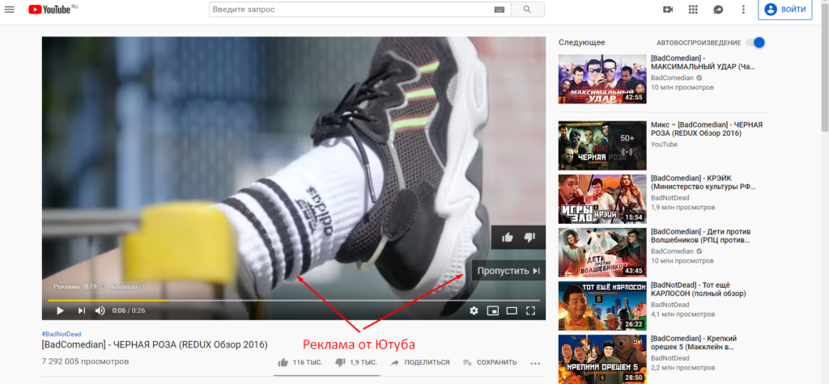Enable miniplayer mode
The image size is (829, 384).
(x=493, y=310)
